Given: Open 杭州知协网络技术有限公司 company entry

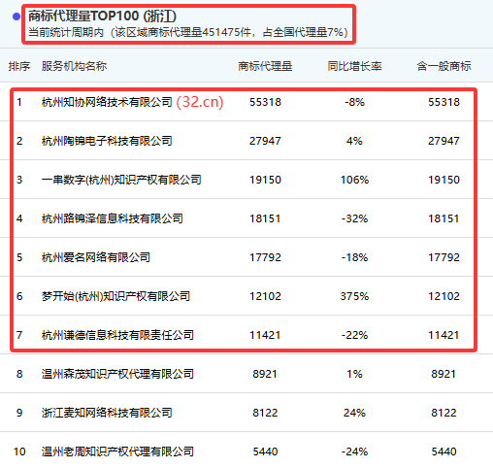Looking at the screenshot, I should (107, 102).
